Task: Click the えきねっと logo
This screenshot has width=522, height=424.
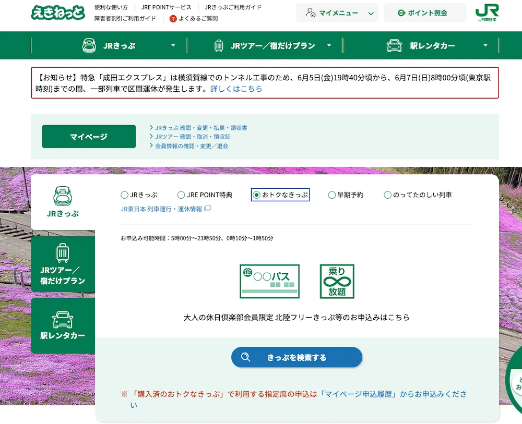Action: (x=58, y=13)
